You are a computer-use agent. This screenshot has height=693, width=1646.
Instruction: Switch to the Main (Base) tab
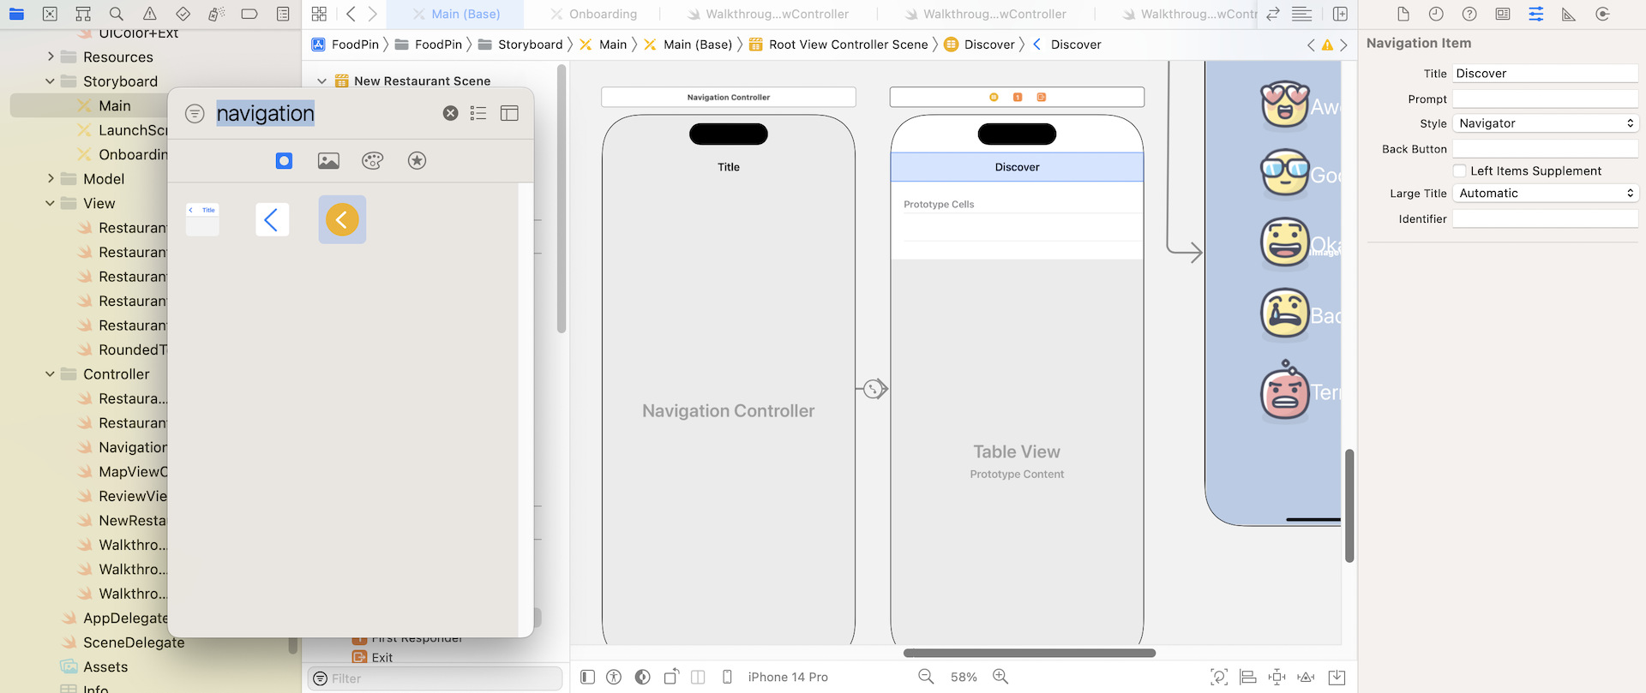[455, 14]
